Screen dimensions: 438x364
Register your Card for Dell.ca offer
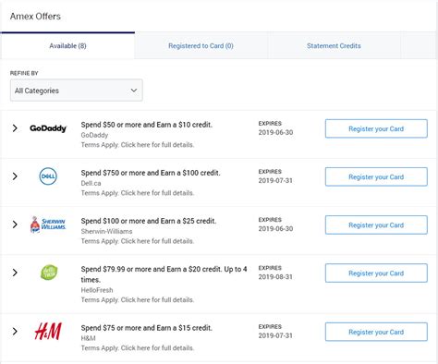click(376, 176)
